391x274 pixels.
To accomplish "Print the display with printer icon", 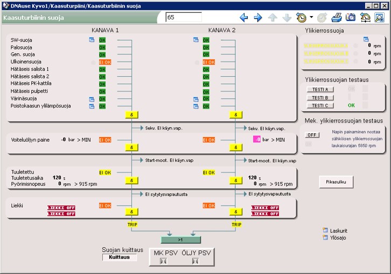I will click(337, 18).
